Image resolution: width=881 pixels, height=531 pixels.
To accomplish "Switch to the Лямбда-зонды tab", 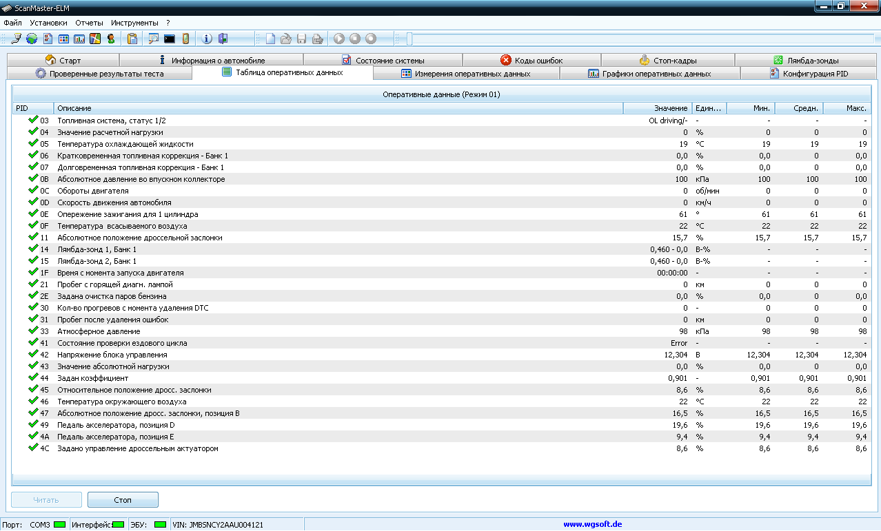I will point(806,61).
